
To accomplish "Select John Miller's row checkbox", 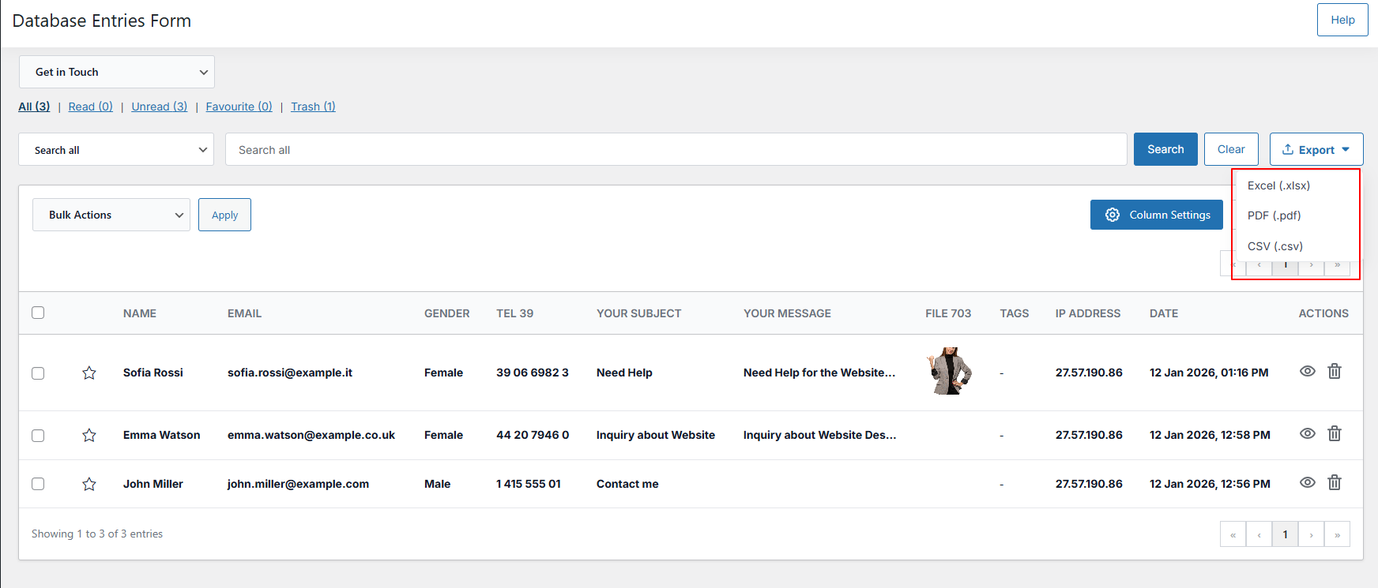I will coord(38,484).
